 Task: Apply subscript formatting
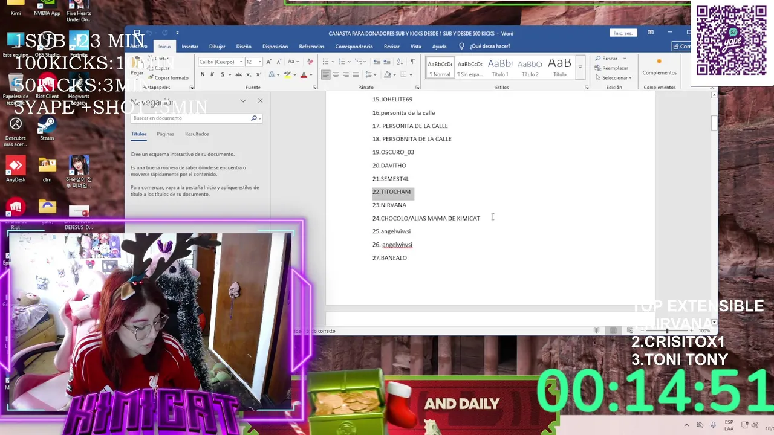tap(249, 74)
